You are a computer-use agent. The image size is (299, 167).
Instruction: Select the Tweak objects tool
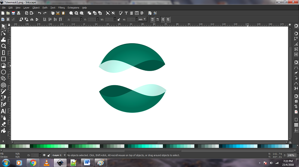pyautogui.click(x=3, y=39)
